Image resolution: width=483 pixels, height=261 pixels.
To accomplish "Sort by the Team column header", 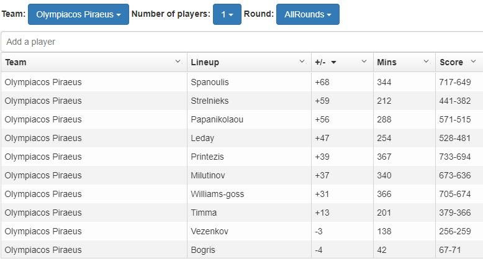I will click(16, 62).
